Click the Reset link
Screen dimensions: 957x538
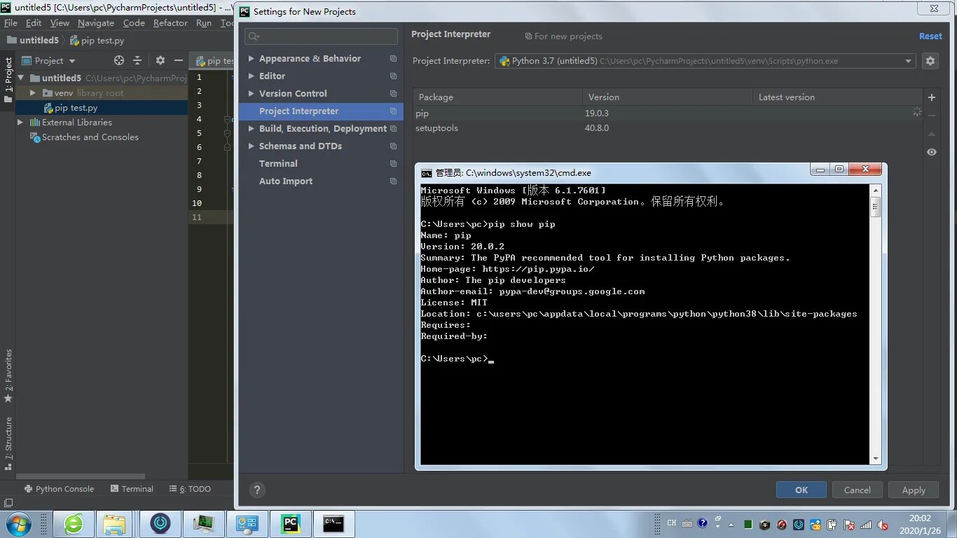pyautogui.click(x=930, y=36)
